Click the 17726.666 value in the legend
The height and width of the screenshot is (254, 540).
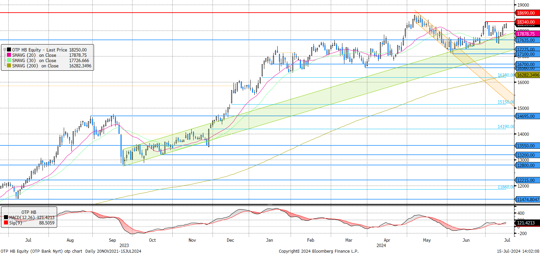click(79, 60)
